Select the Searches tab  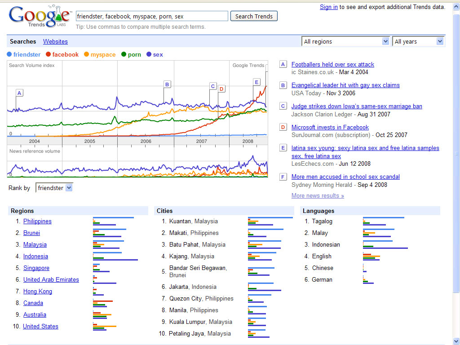(23, 41)
